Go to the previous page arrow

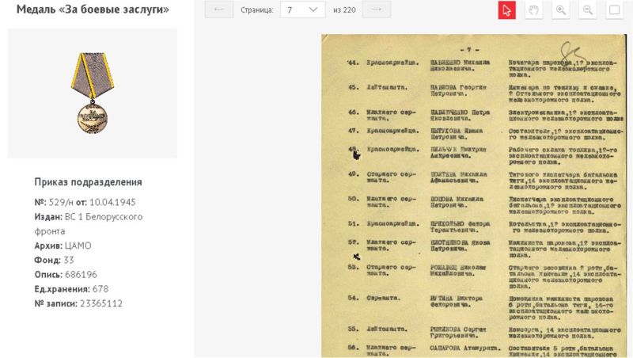219,10
